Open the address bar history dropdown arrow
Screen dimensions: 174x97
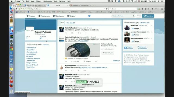(105, 9)
